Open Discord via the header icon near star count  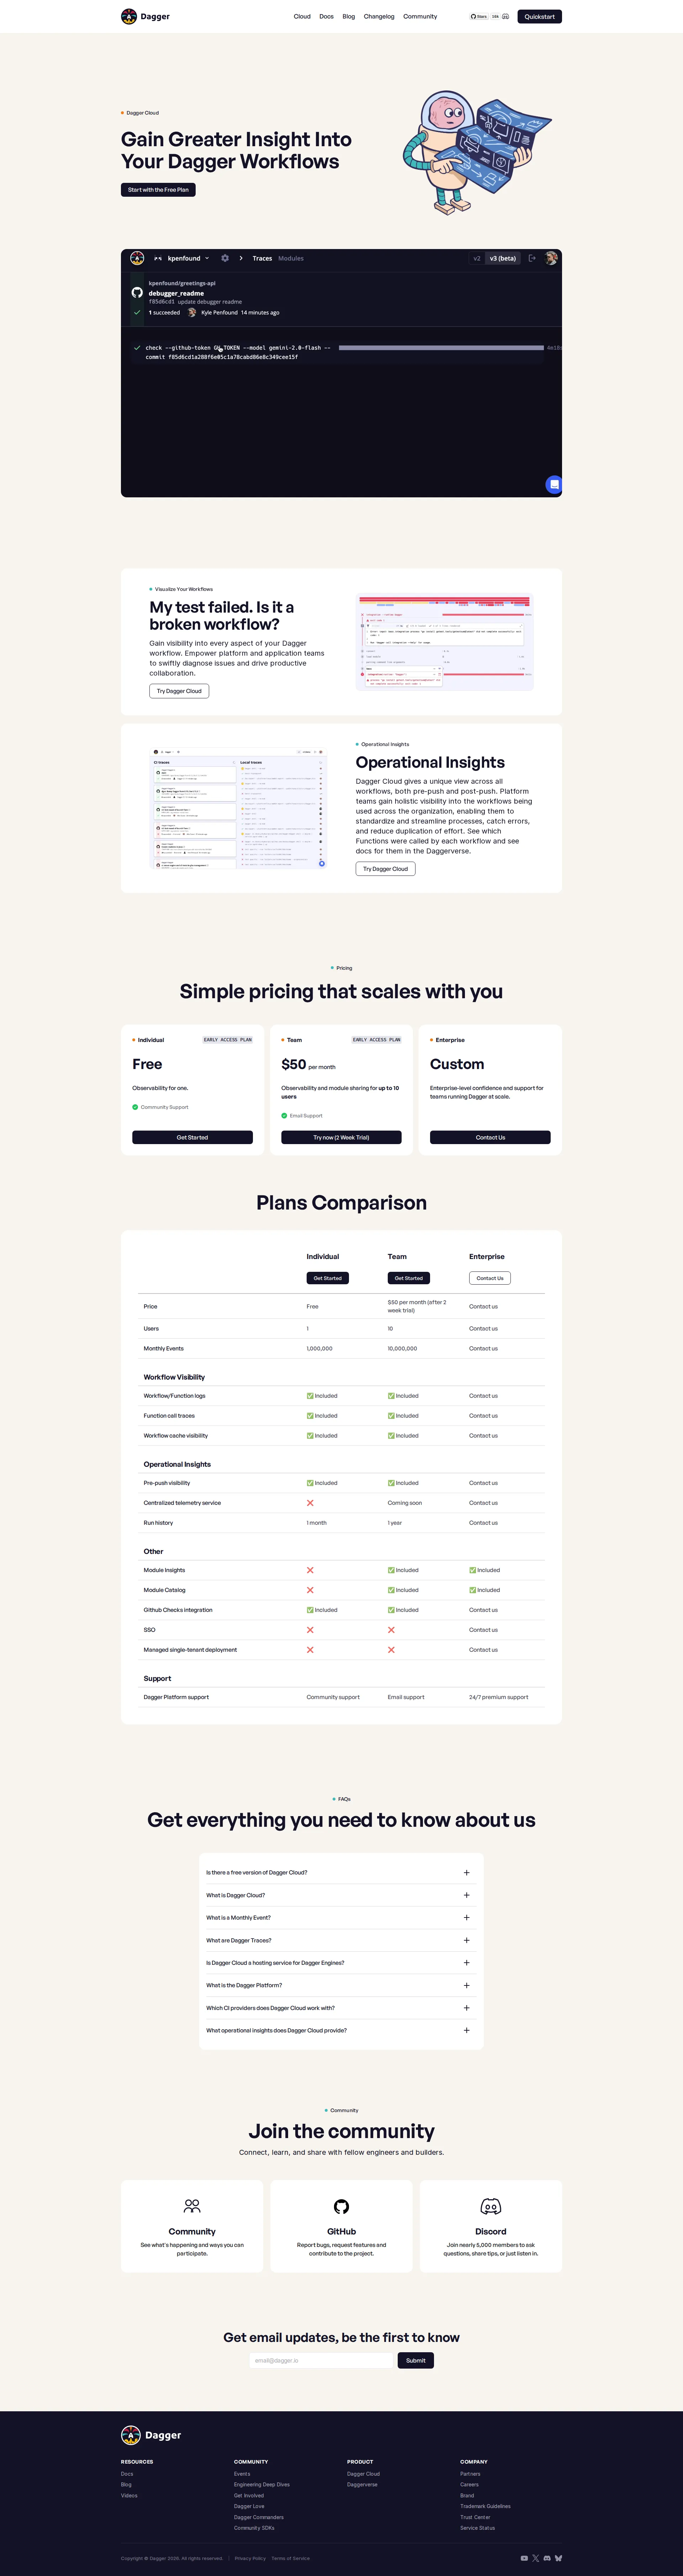pos(505,16)
